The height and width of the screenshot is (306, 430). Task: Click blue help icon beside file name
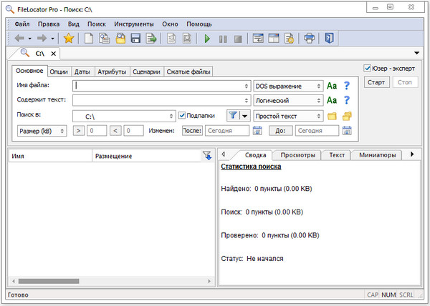(347, 86)
